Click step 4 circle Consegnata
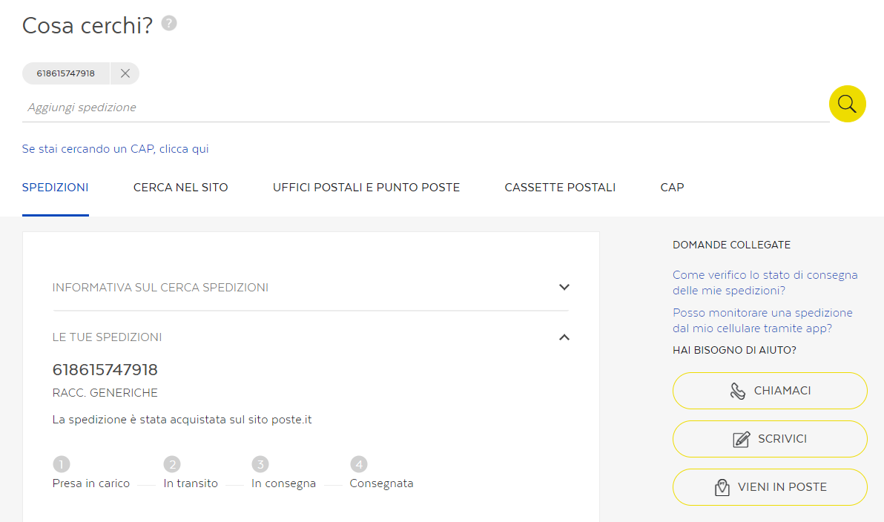The image size is (884, 522). [x=358, y=464]
